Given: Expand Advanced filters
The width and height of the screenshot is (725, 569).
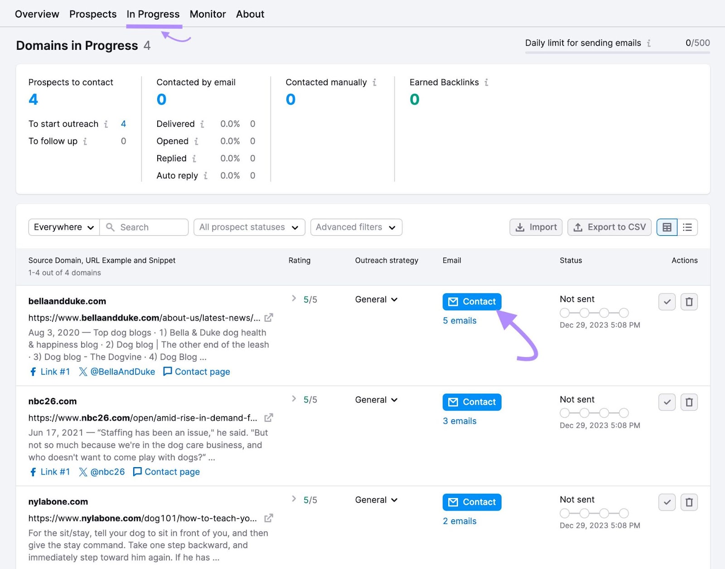Looking at the screenshot, I should point(356,227).
